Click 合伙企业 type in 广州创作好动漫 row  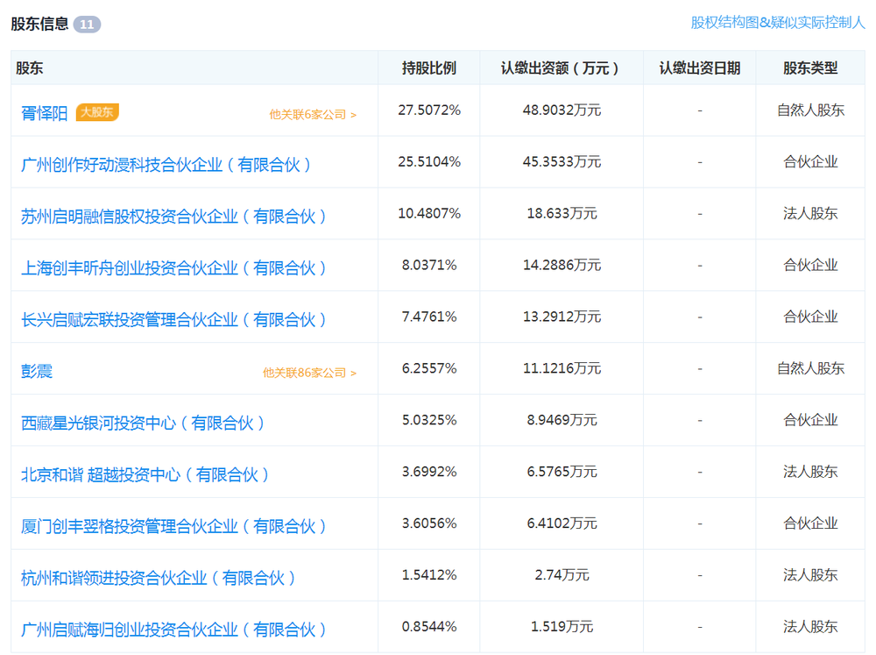click(x=810, y=161)
